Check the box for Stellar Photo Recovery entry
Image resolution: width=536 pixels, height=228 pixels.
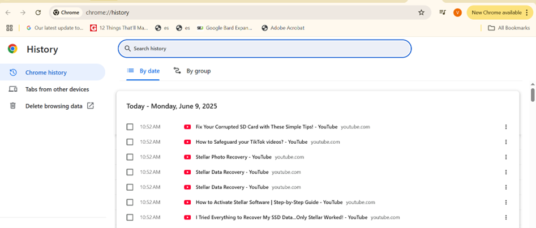130,157
